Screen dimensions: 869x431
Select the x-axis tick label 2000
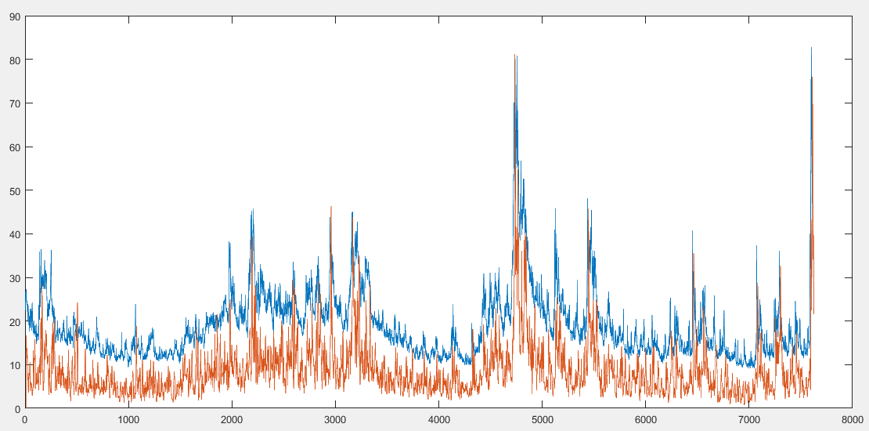coord(232,420)
